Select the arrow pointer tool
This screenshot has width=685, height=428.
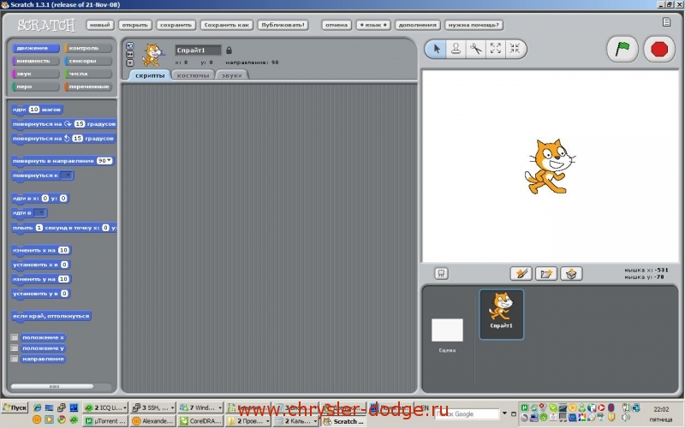[x=436, y=49]
